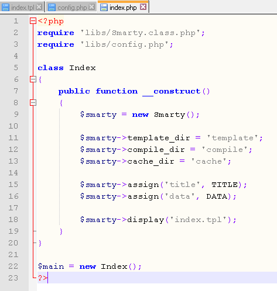Collapse the <?php fold on line 1
Screen dimensions: 277x291
[33, 21]
